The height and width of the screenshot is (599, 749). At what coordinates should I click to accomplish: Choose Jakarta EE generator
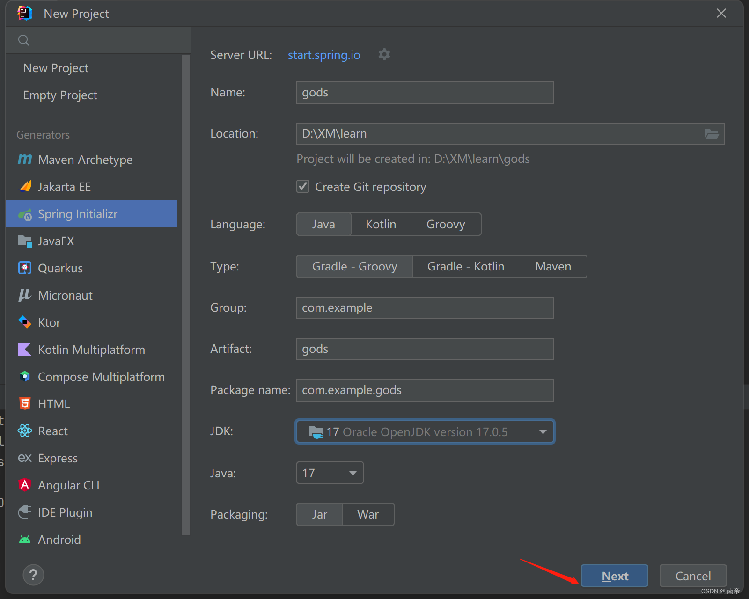(x=92, y=187)
